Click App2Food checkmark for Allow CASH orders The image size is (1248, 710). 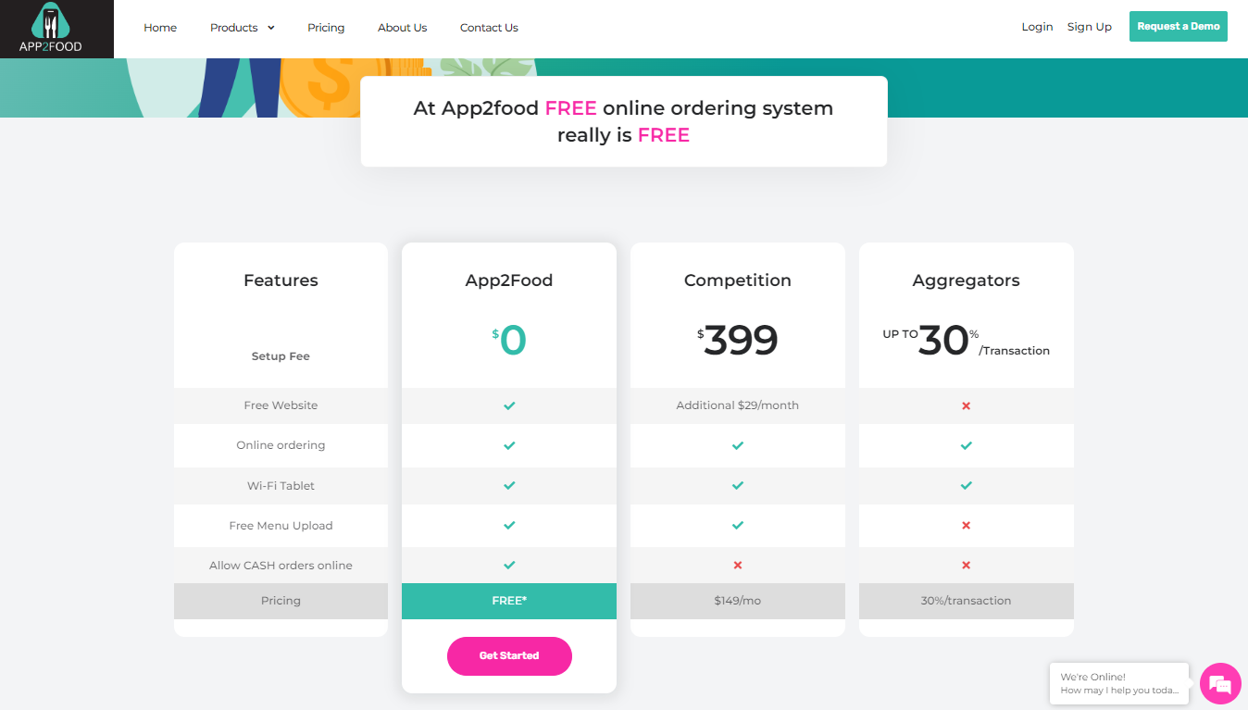[509, 565]
